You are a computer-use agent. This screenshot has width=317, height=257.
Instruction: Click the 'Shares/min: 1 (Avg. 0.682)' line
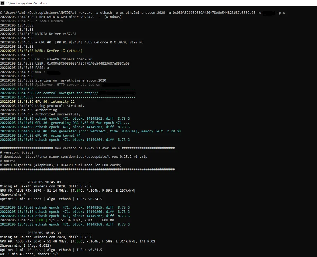(26, 246)
